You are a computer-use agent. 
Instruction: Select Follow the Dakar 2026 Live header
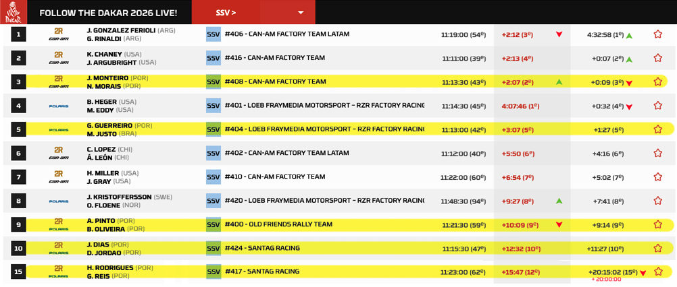(108, 12)
